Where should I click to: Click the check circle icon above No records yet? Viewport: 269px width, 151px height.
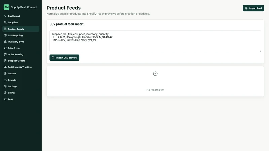pos(155,74)
